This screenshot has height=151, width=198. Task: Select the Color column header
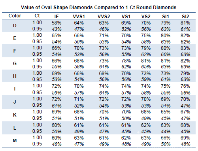tap(15, 16)
